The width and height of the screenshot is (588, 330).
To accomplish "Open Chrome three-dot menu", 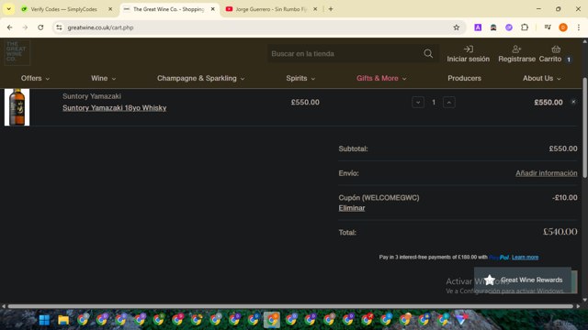I will pos(579,27).
